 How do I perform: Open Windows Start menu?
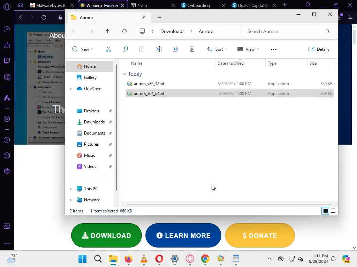tap(82, 259)
